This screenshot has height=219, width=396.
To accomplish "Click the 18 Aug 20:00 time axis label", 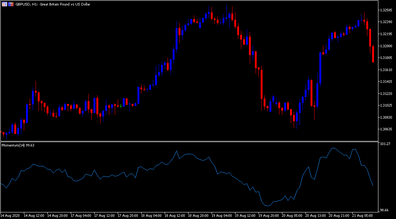I will pyautogui.click(x=198, y=216).
